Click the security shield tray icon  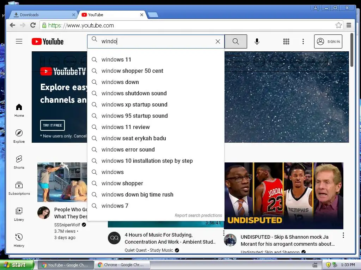(x=328, y=265)
